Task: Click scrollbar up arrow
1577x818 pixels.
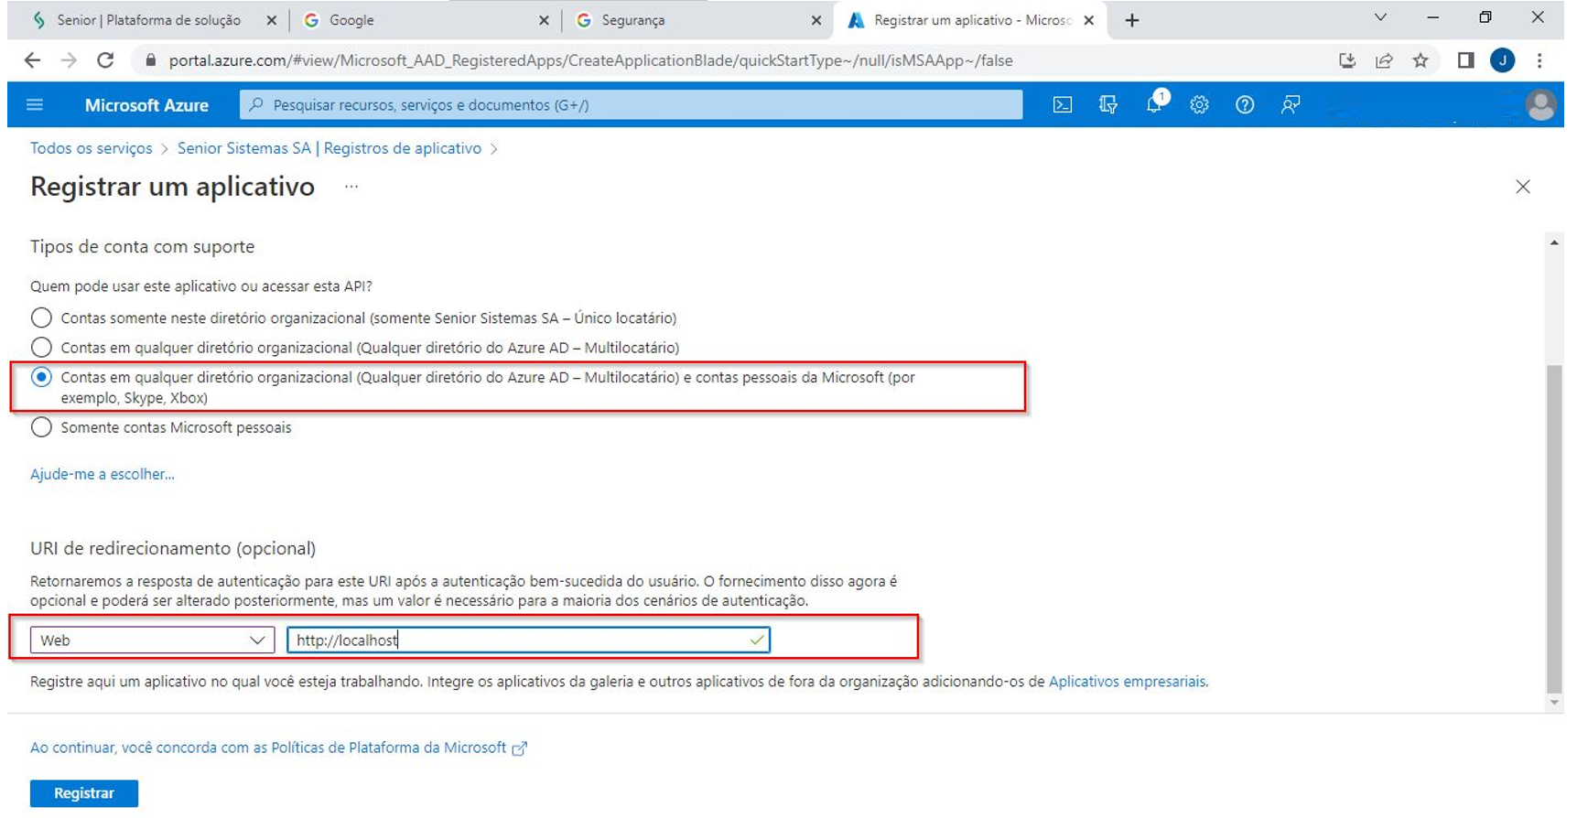Action: tap(1554, 242)
